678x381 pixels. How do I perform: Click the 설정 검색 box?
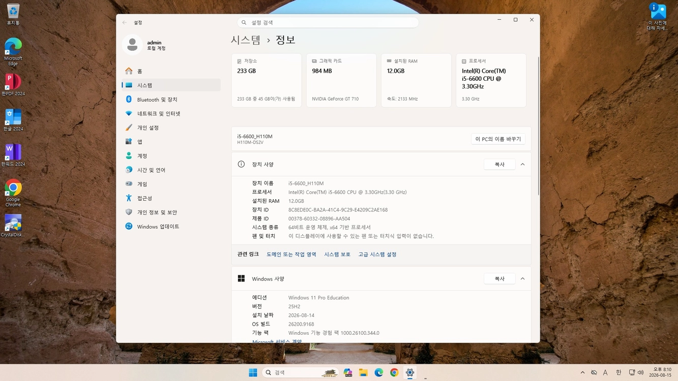click(328, 22)
